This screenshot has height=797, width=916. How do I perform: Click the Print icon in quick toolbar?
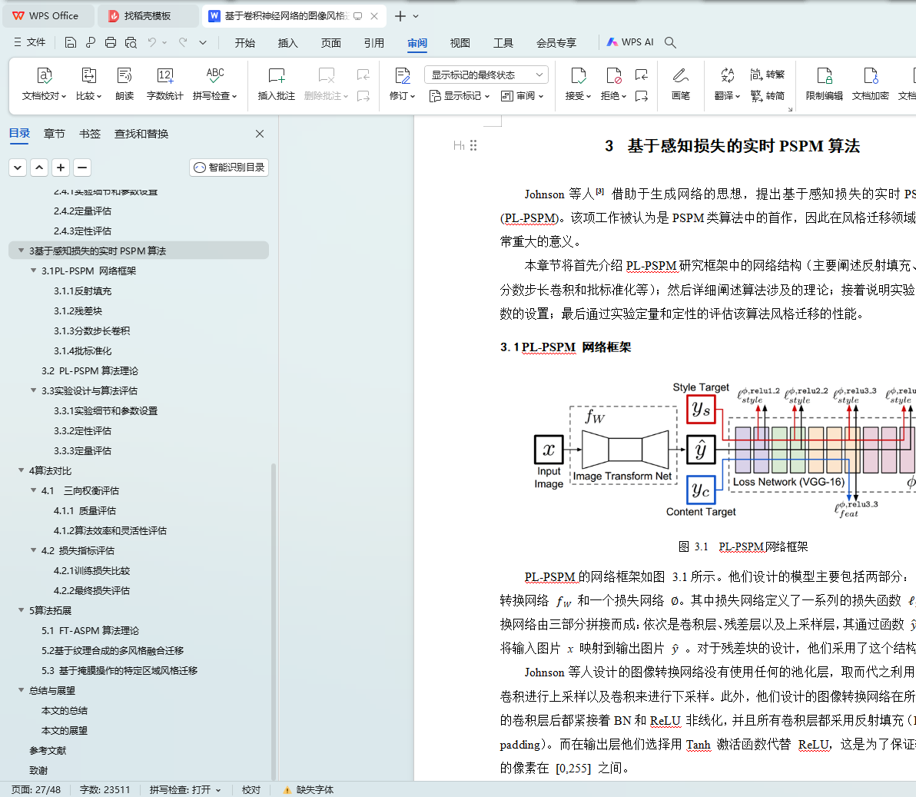[x=111, y=42]
